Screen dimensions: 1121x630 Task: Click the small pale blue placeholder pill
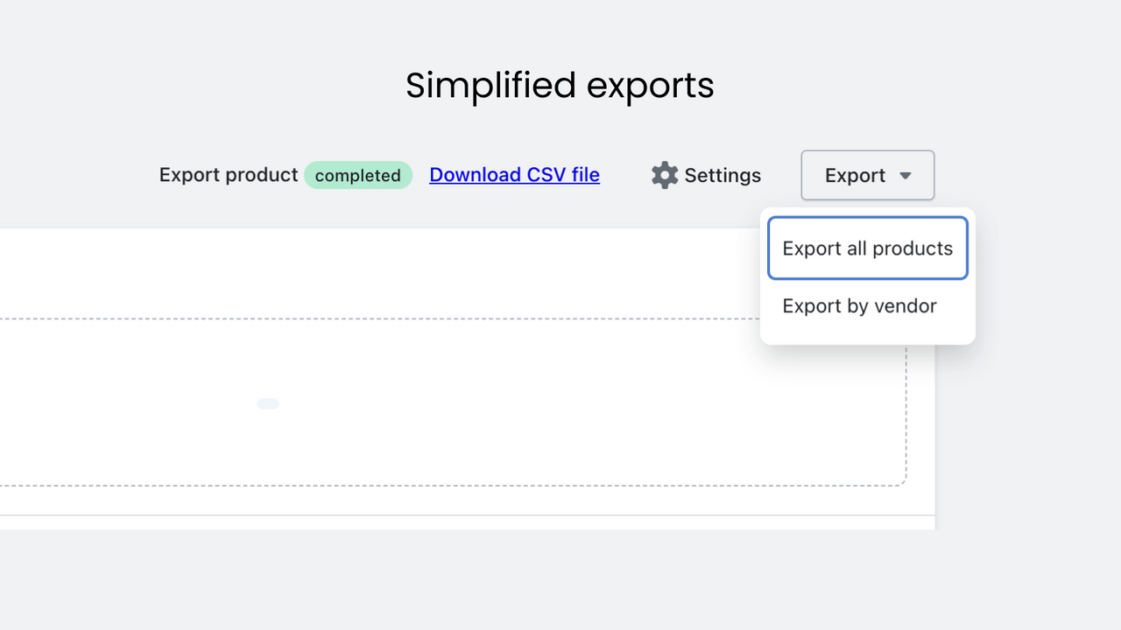pyautogui.click(x=268, y=403)
